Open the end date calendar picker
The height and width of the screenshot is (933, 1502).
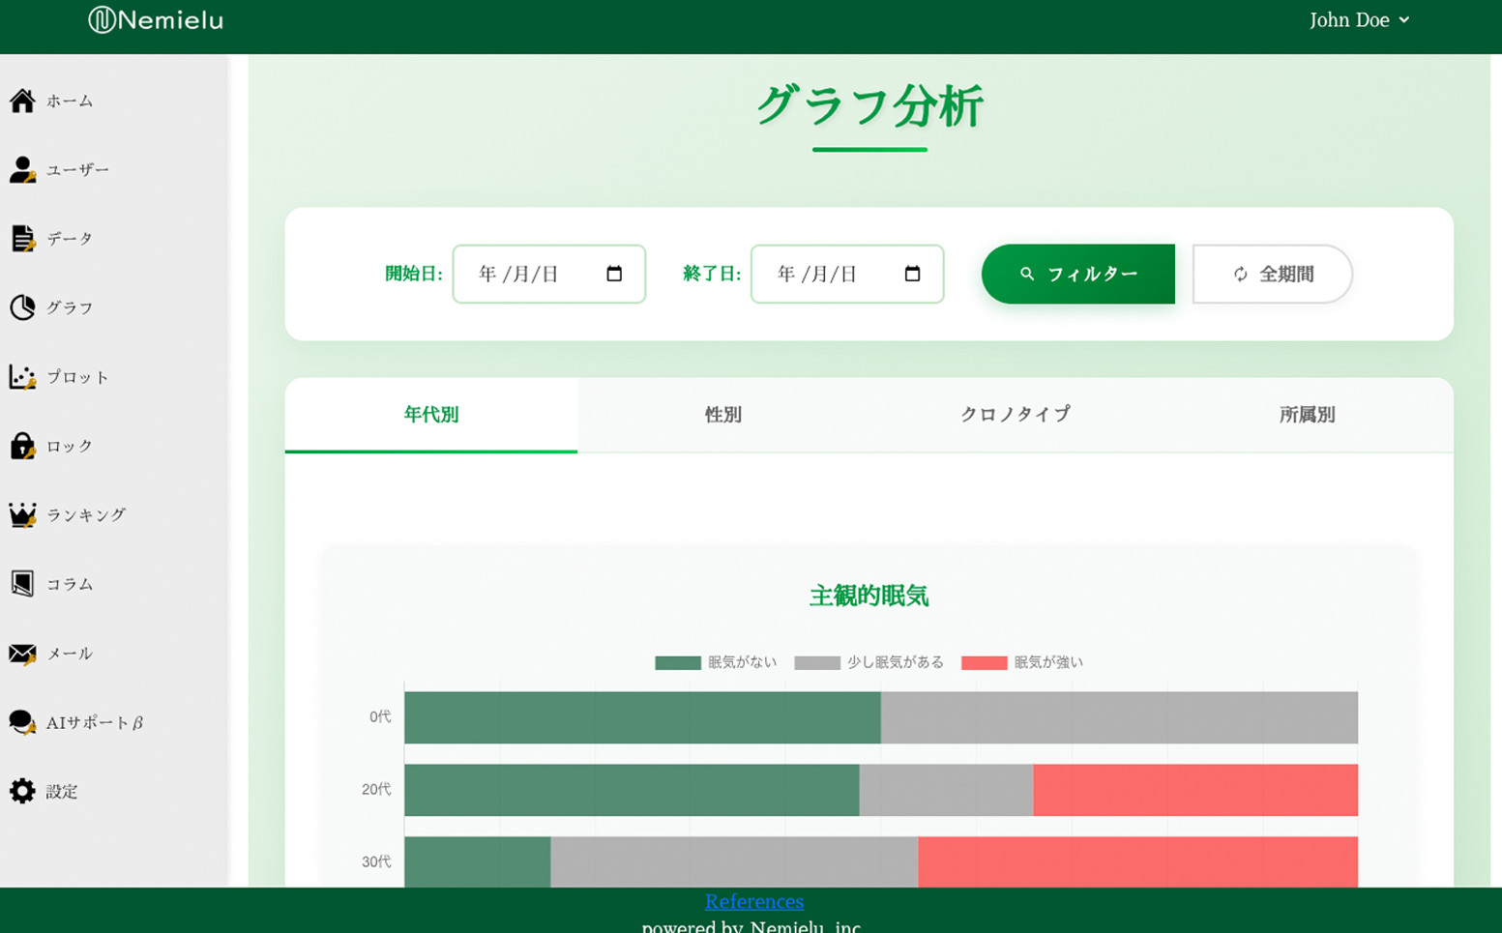tap(912, 274)
